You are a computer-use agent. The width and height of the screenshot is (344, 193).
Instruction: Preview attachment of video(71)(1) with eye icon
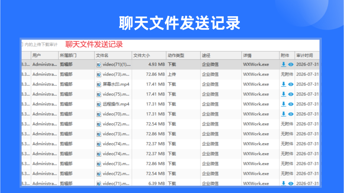tap(291, 64)
